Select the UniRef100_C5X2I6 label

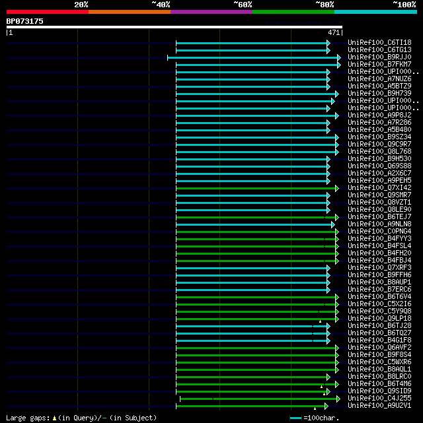pos(379,304)
